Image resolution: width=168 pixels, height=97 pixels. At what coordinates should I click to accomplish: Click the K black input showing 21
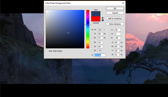117,55
